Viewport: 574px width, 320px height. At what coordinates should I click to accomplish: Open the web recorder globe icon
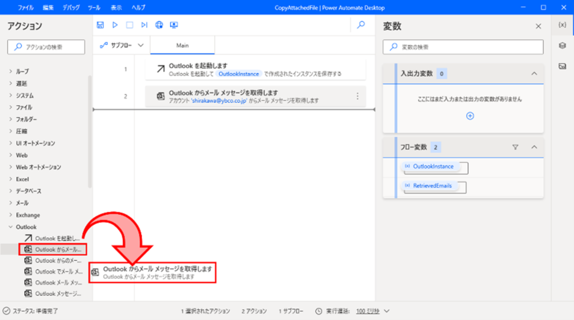pyautogui.click(x=159, y=25)
